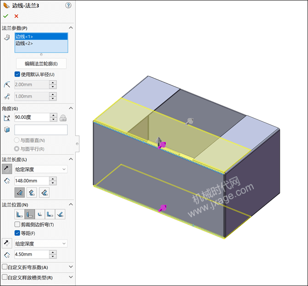Uncheck 使用默认半径(U) checkbox
This screenshot has height=286, width=308.
click(17, 74)
